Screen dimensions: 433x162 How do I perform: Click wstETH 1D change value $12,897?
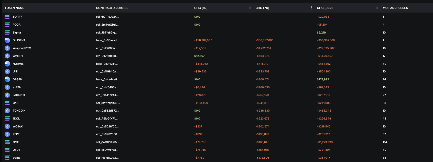point(199,56)
